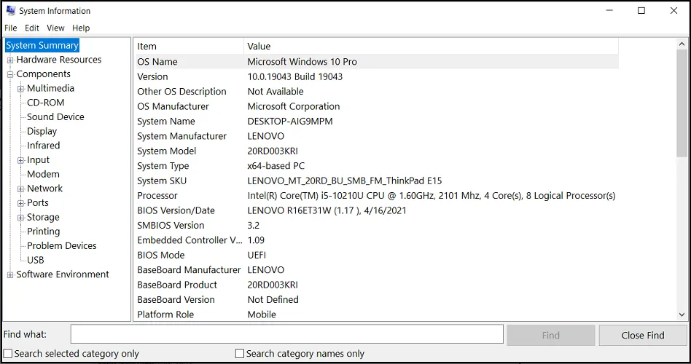Expand the Network category
The height and width of the screenshot is (364, 691).
coord(21,189)
